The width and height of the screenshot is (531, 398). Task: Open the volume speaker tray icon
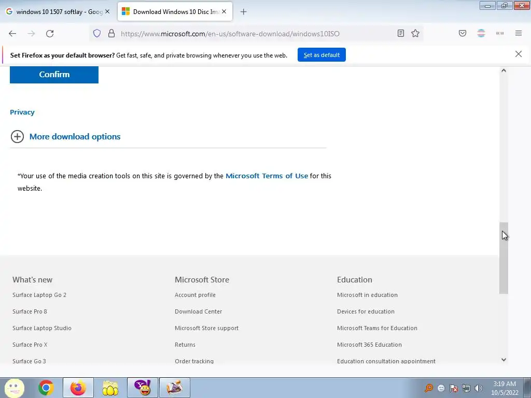[479, 388]
